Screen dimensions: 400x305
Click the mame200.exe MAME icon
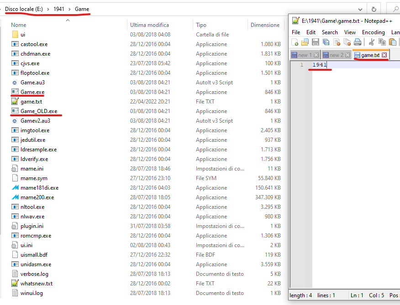[x=15, y=197]
